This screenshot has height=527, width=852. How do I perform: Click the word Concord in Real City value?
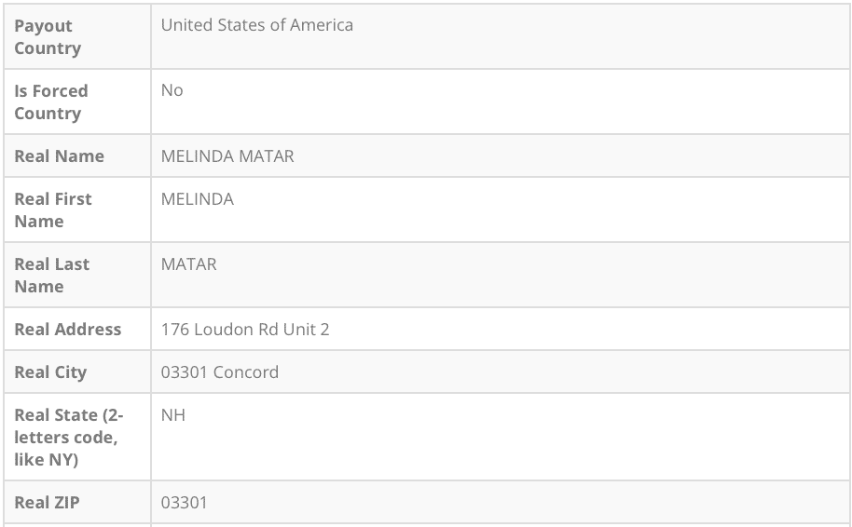coord(246,372)
